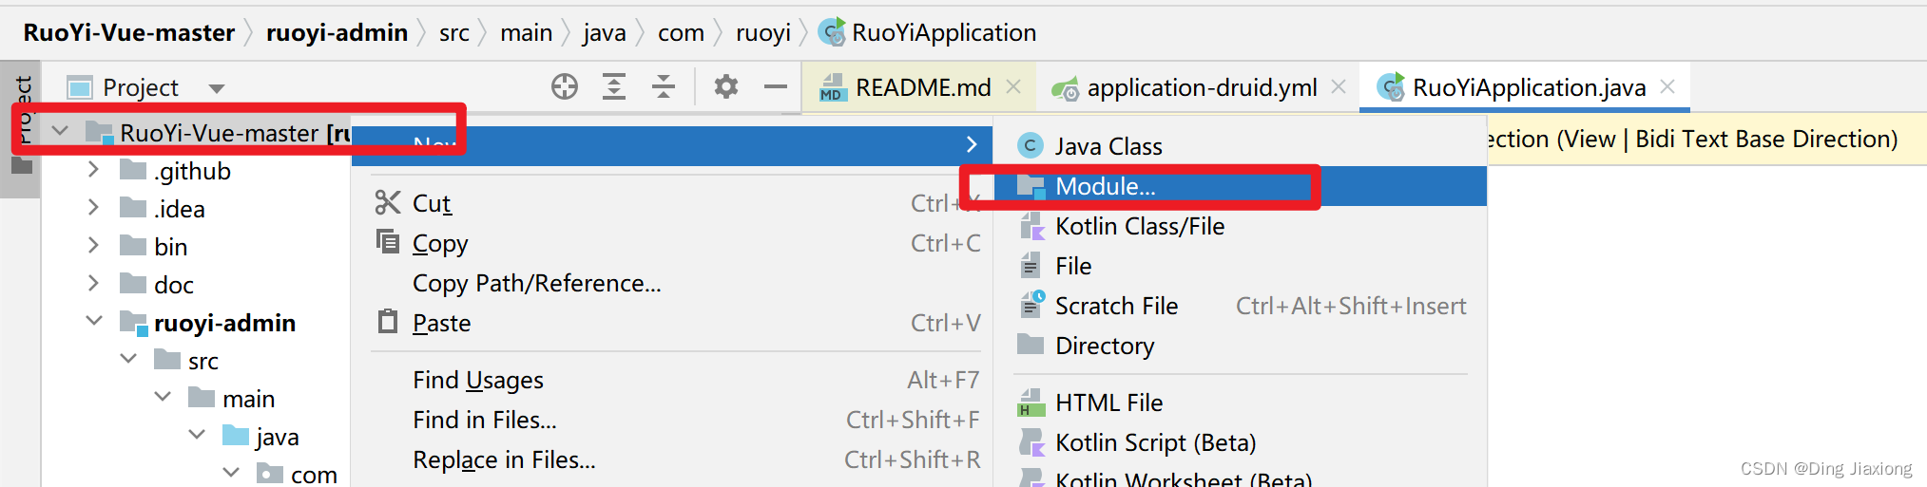Click the HTML File icon
This screenshot has height=487, width=1927.
[x=1031, y=403]
